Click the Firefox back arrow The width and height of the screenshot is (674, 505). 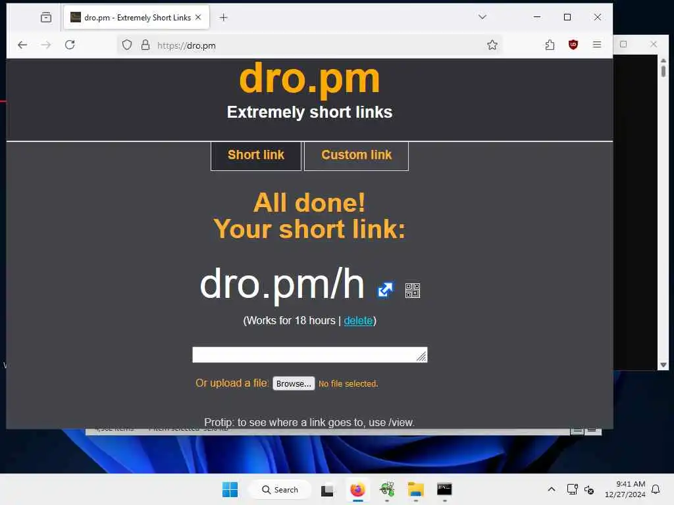point(22,45)
